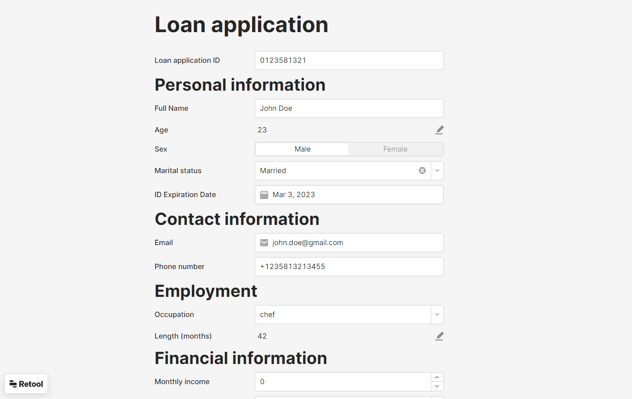Click the Monthly income stepper control
Viewport: 632px width, 399px height.
click(x=437, y=381)
